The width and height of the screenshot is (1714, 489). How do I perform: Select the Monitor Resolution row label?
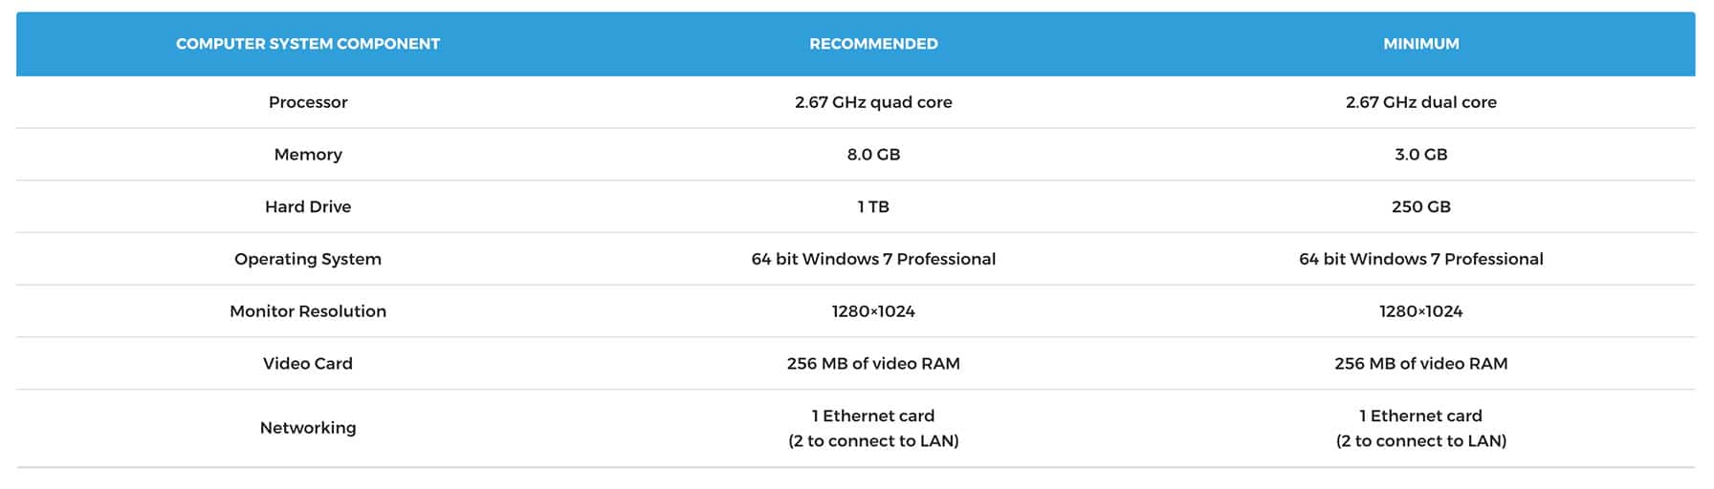307,311
